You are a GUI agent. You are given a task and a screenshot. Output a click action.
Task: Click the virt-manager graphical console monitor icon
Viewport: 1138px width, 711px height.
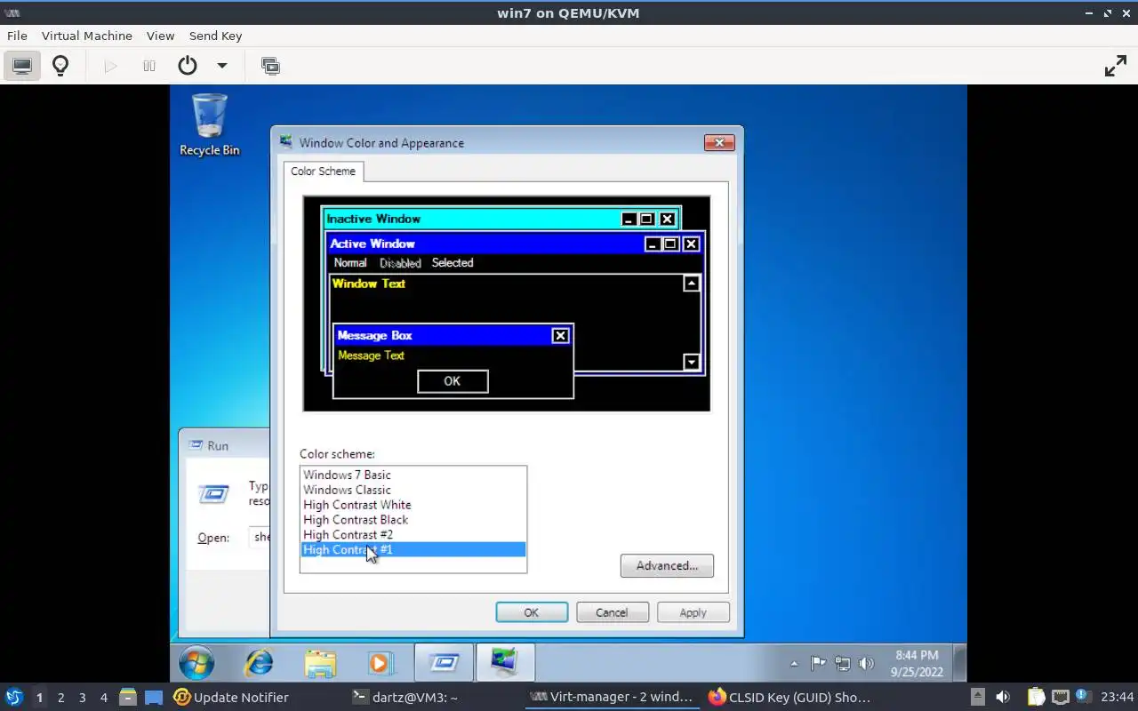(x=22, y=66)
